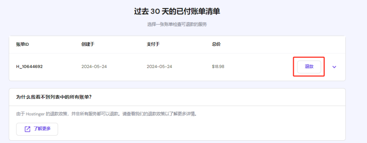The width and height of the screenshot is (367, 143).
Task: Click the 过去 30 天的已付账单清单 page heading
Action: pyautogui.click(x=177, y=12)
